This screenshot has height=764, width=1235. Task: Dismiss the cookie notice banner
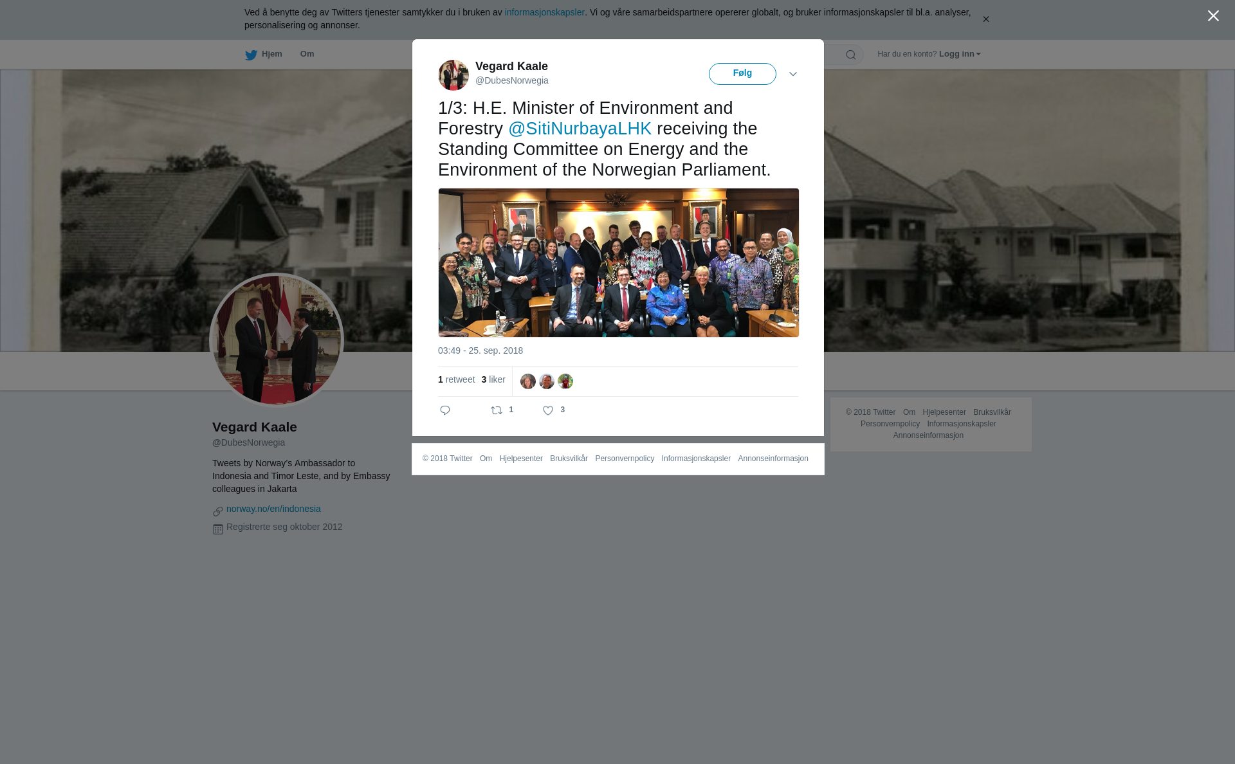[x=985, y=19]
